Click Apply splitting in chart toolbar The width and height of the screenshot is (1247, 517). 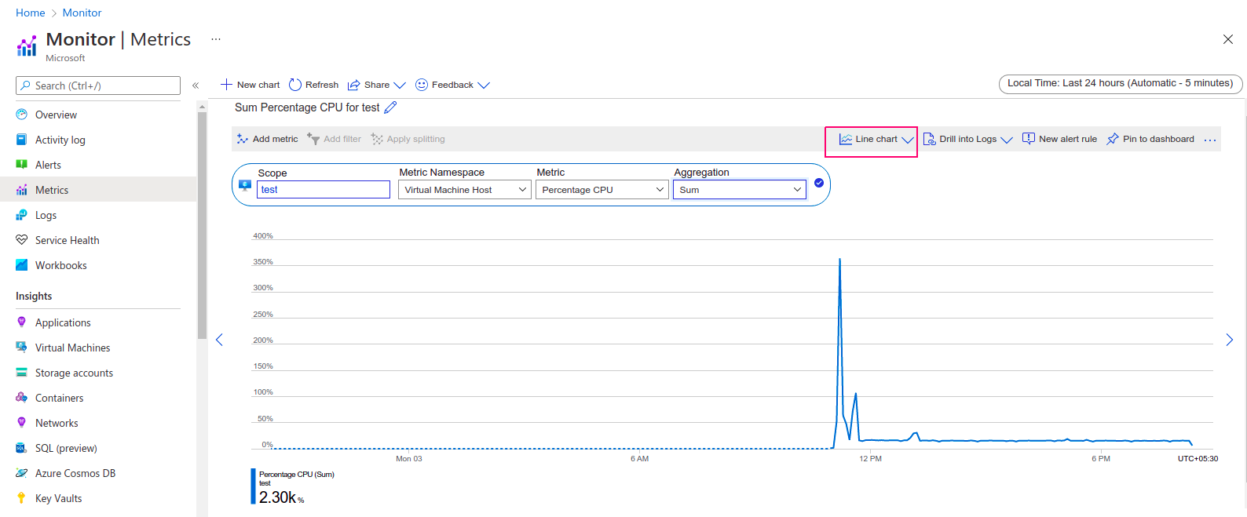pos(408,139)
